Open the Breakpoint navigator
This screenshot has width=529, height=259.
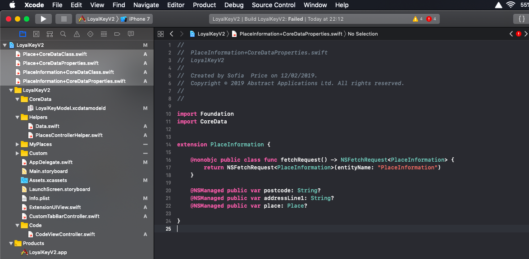118,34
